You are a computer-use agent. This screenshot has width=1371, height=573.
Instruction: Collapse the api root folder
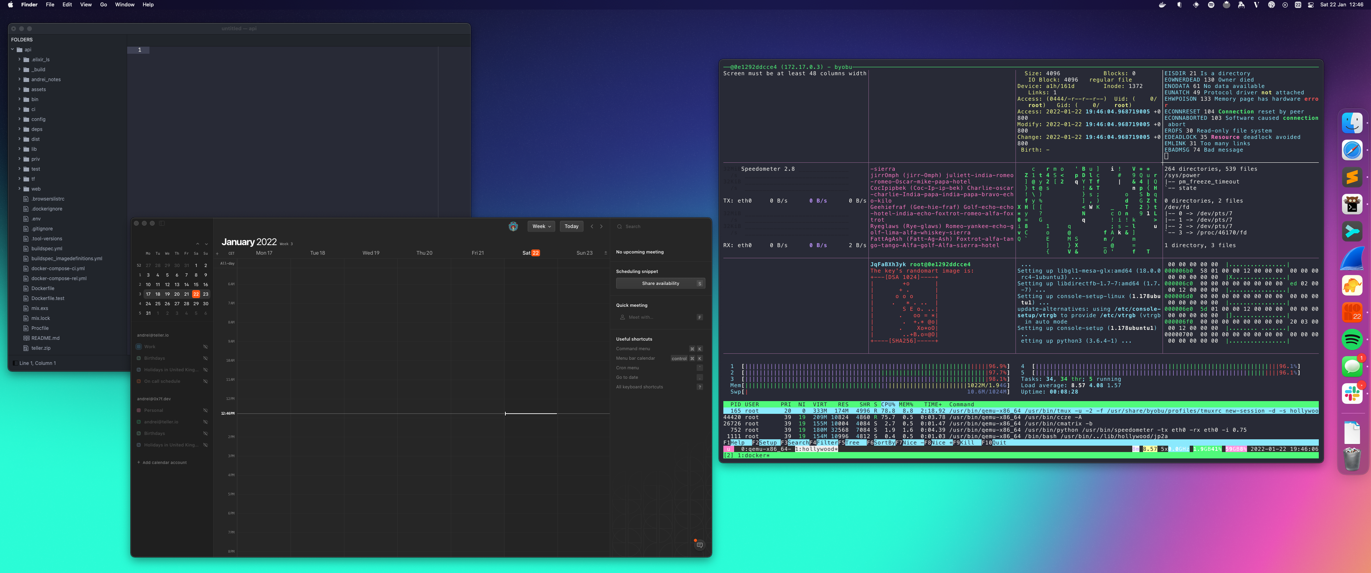coord(12,49)
